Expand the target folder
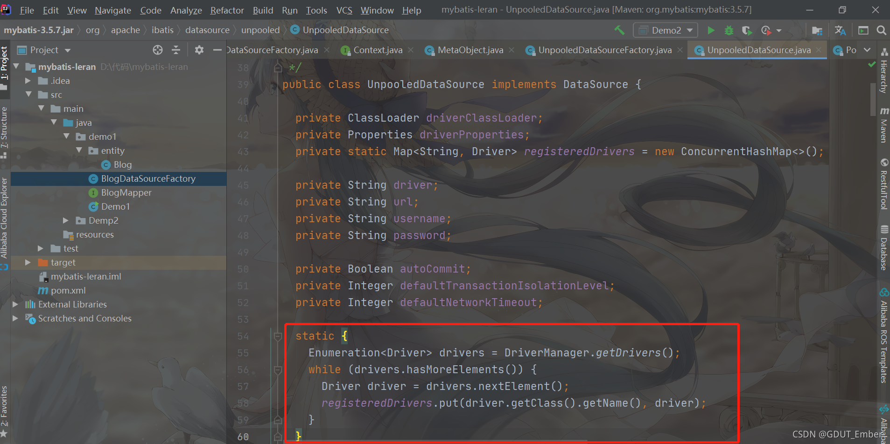The width and height of the screenshot is (890, 444). point(28,262)
